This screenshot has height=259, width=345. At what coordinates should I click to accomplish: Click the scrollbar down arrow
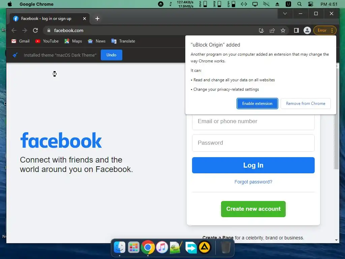(x=337, y=240)
